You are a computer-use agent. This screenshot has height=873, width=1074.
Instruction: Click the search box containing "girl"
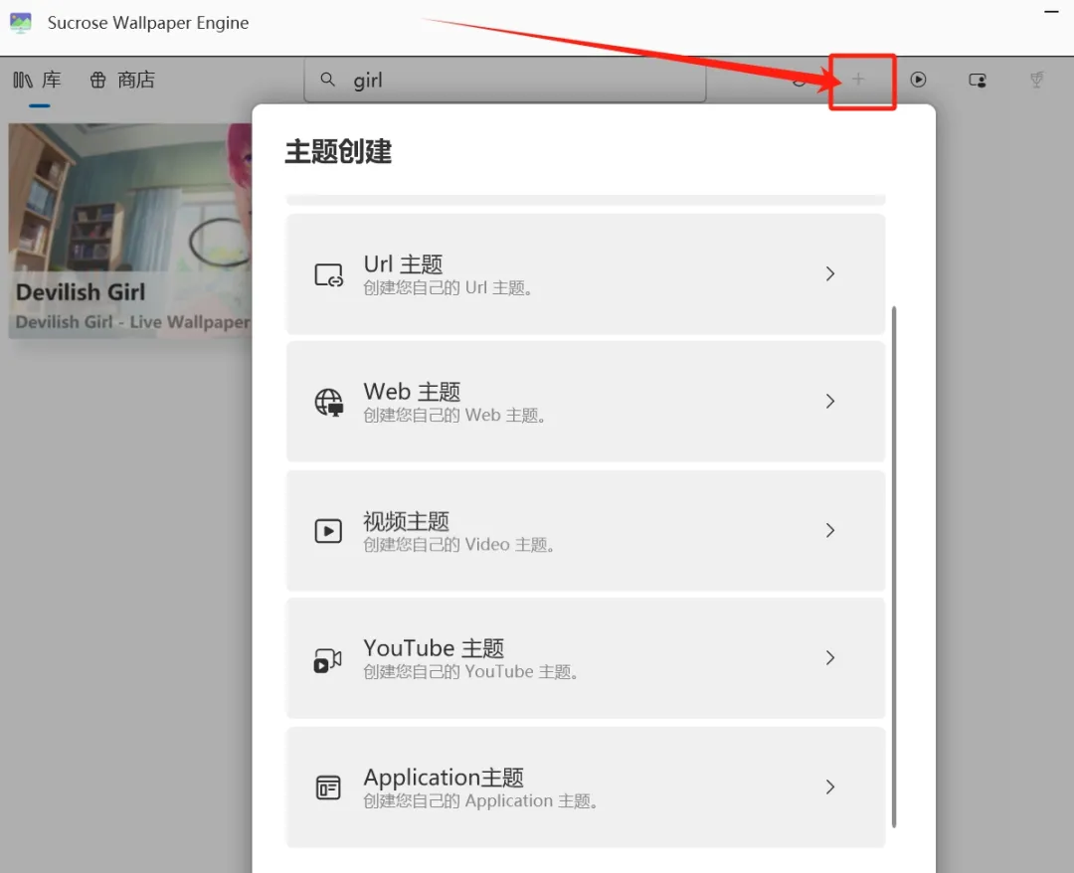(504, 81)
